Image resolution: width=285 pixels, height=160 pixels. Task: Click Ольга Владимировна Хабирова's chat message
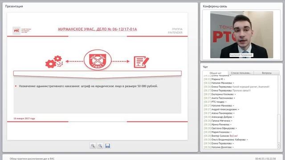226,140
